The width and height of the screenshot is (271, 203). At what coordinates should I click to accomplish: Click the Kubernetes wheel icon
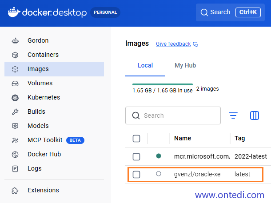15,98
